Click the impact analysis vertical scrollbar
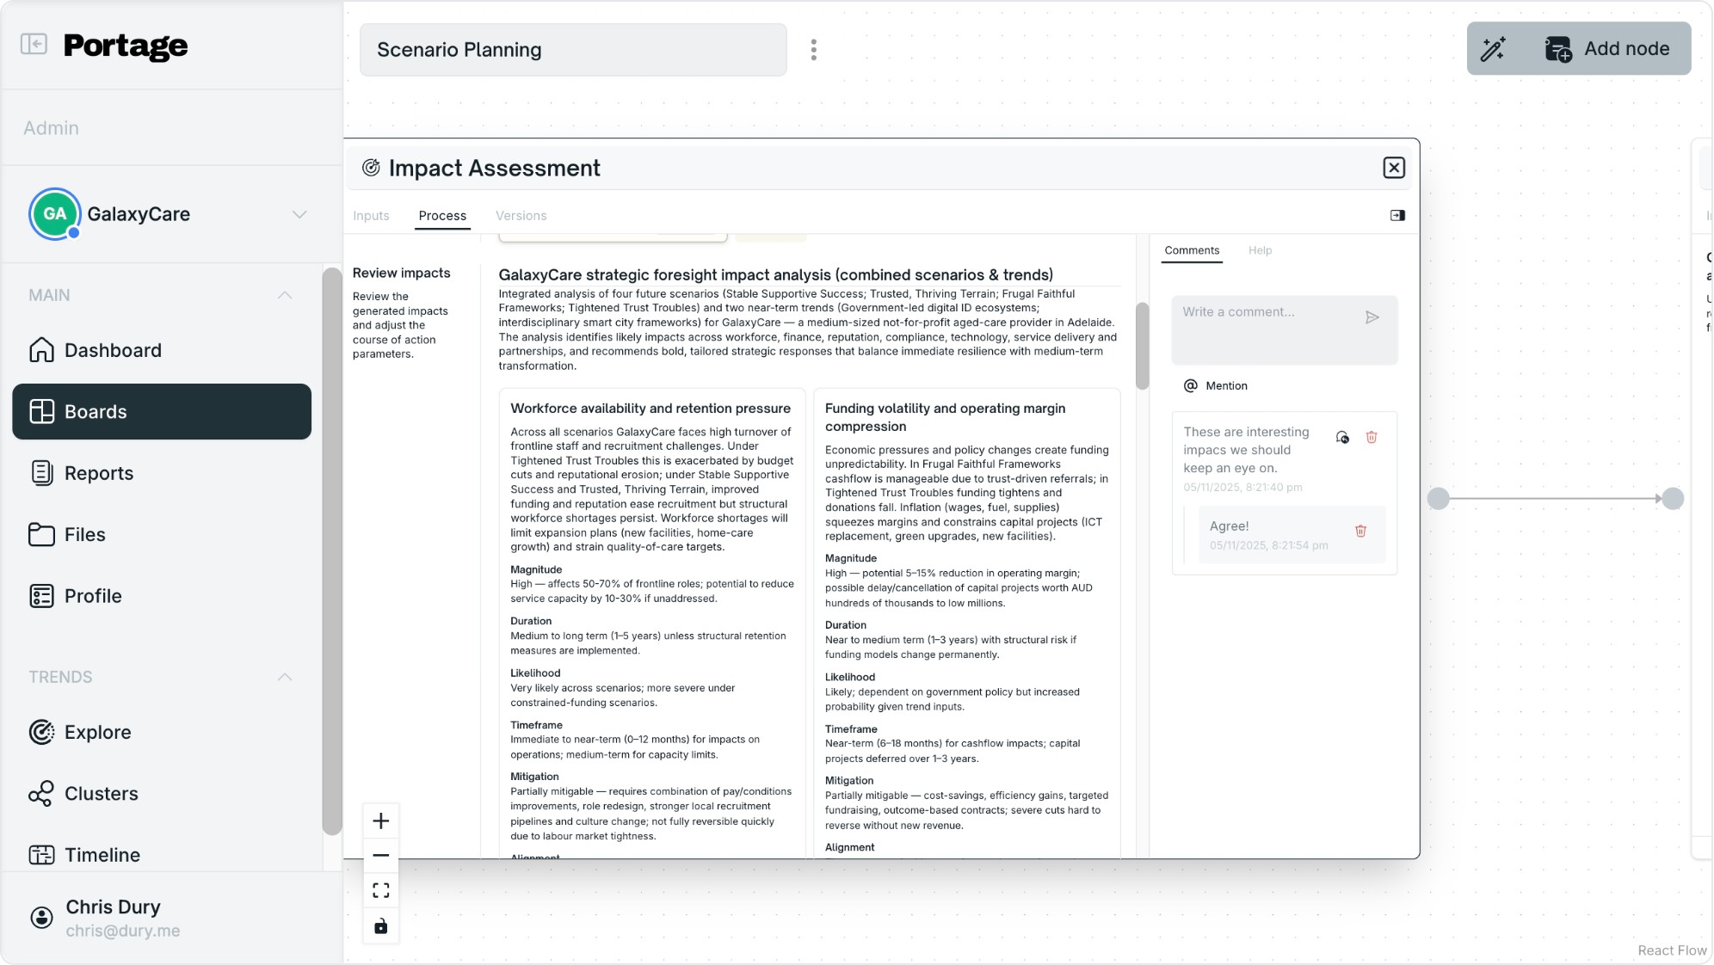1714x965 pixels. [1142, 346]
